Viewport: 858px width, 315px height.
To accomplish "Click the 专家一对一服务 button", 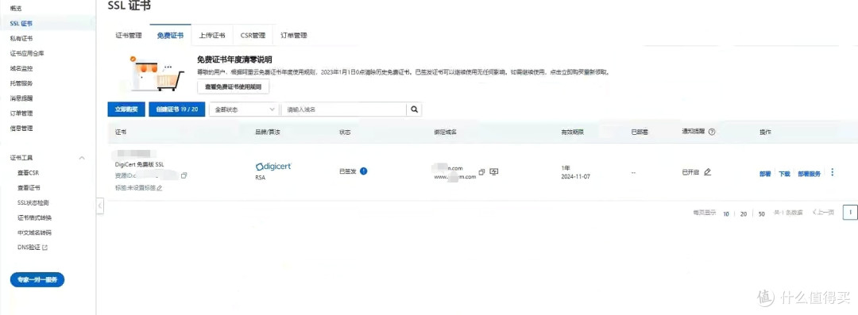I will 37,279.
